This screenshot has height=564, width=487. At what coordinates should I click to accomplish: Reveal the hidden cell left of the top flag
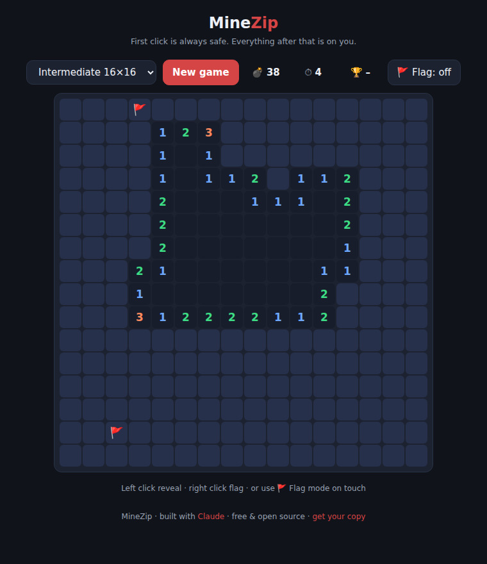tap(117, 110)
